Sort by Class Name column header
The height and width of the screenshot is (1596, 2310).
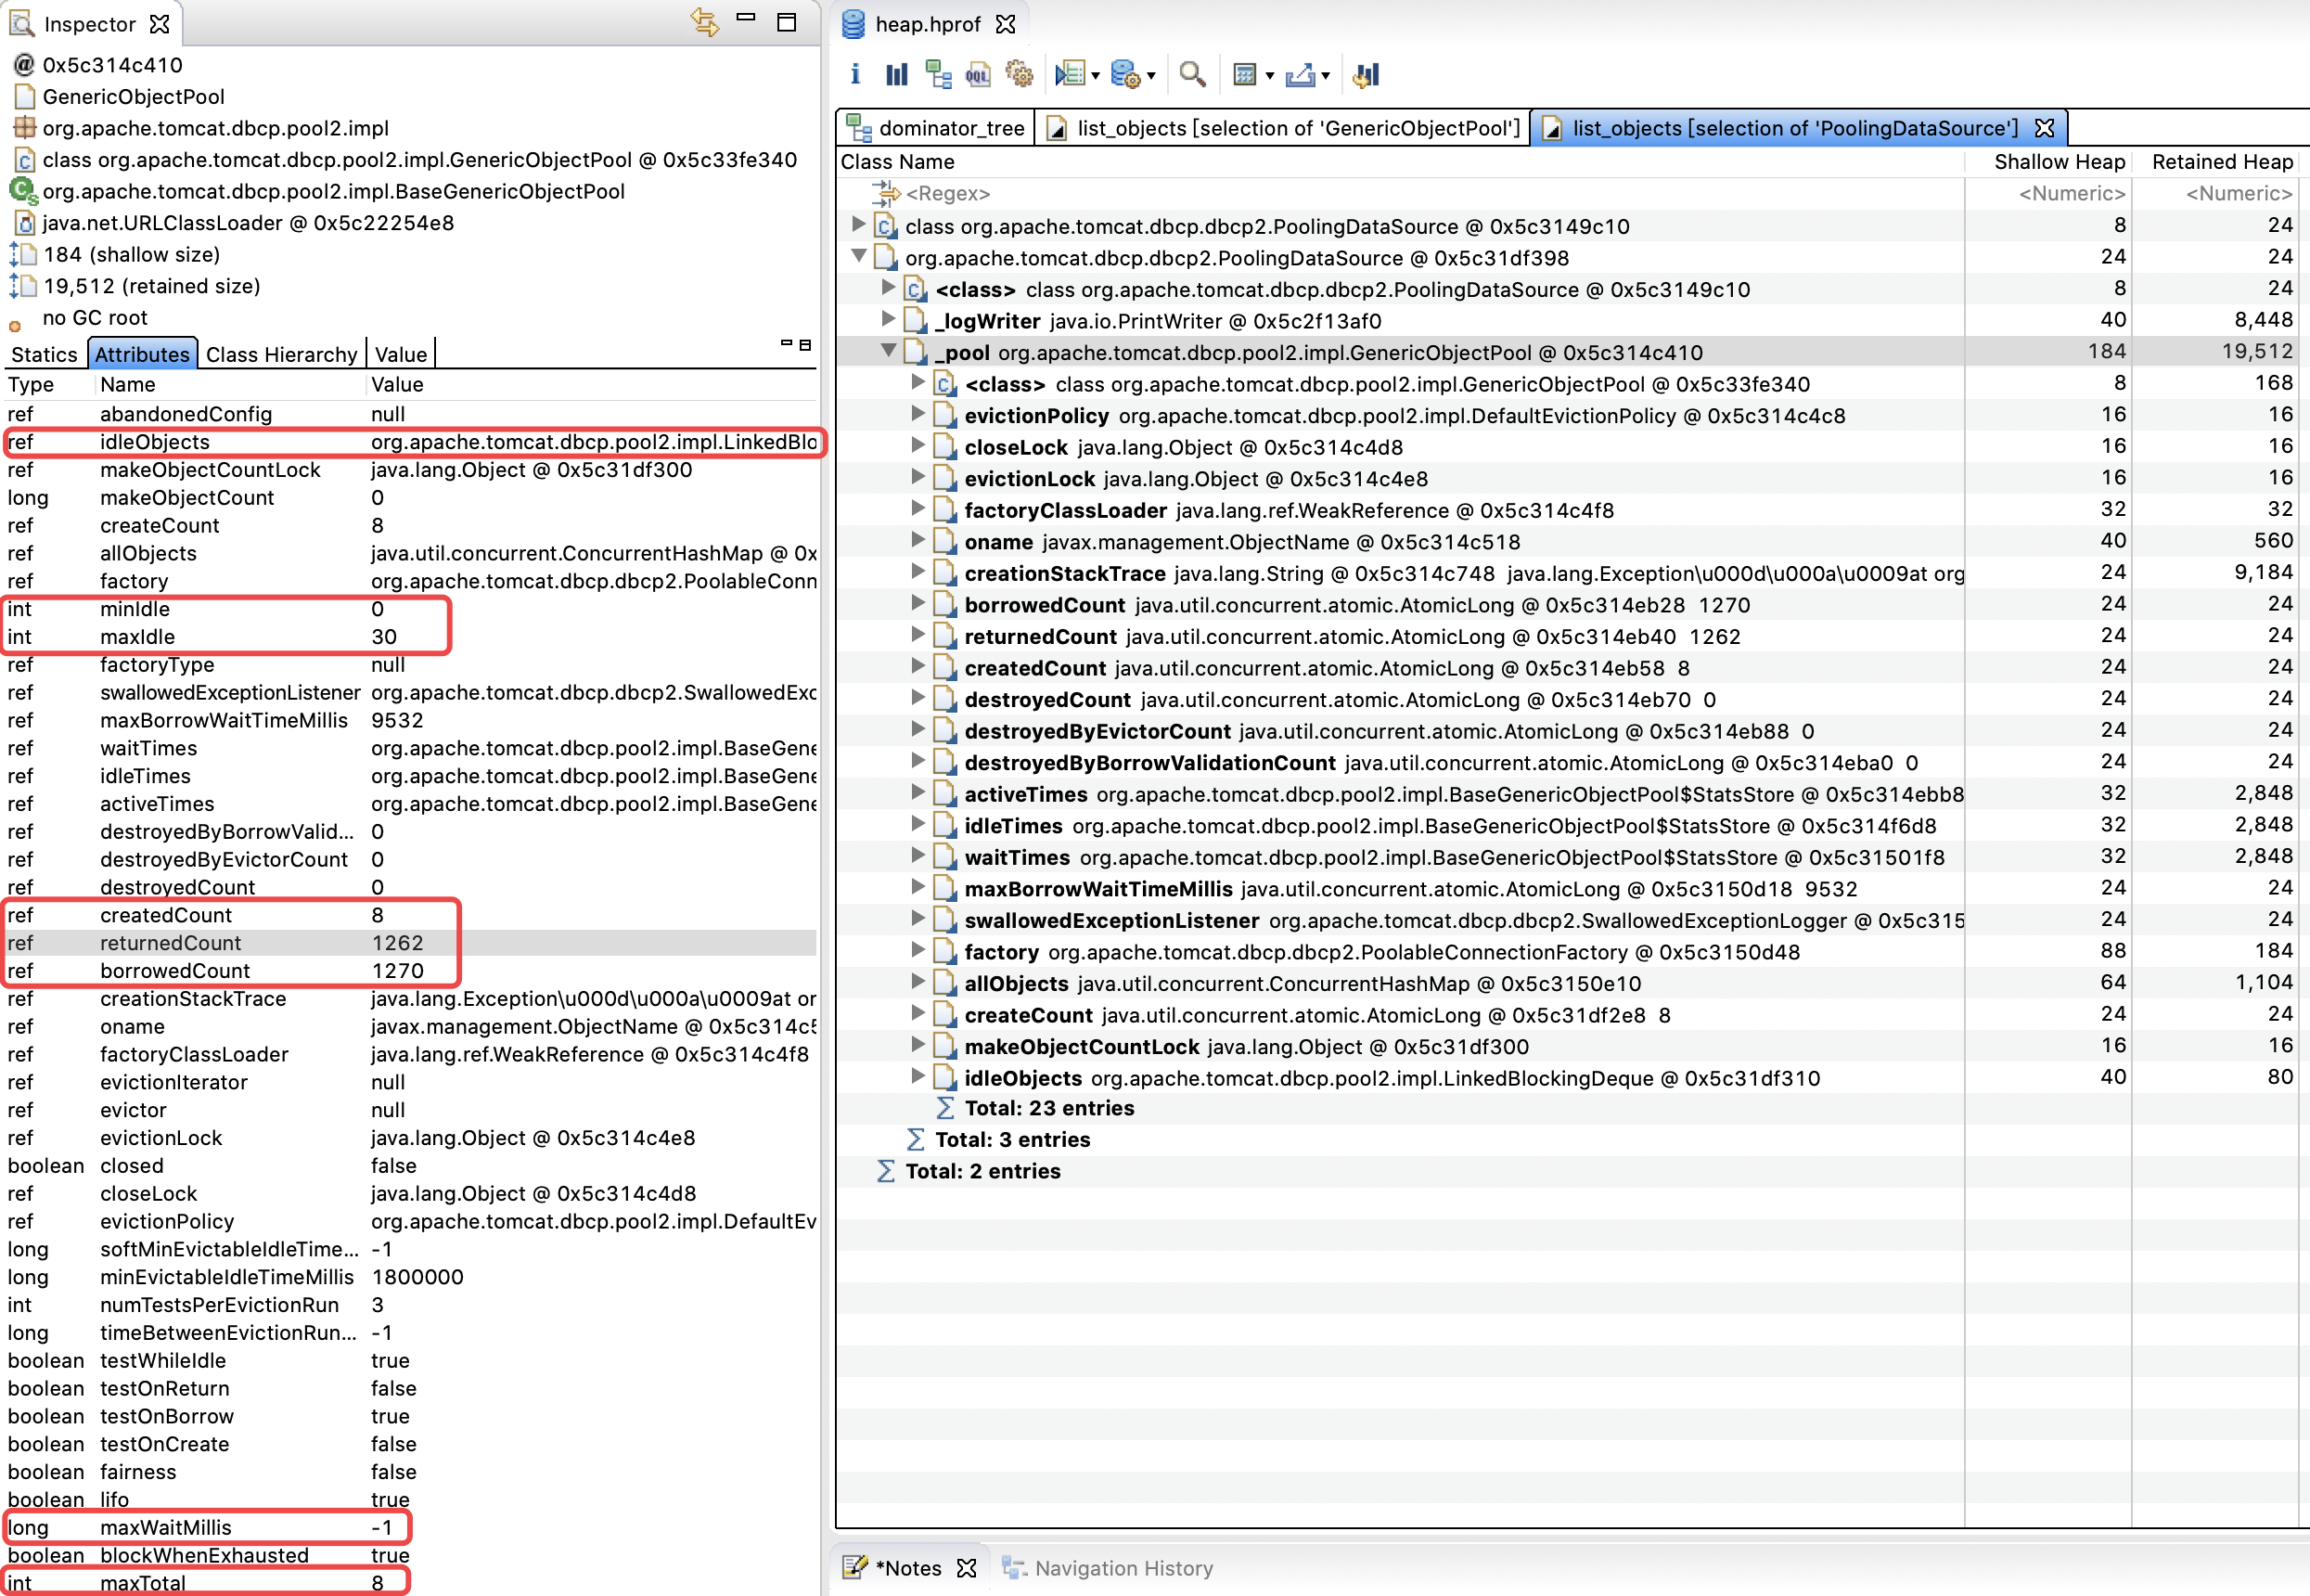(x=1399, y=161)
